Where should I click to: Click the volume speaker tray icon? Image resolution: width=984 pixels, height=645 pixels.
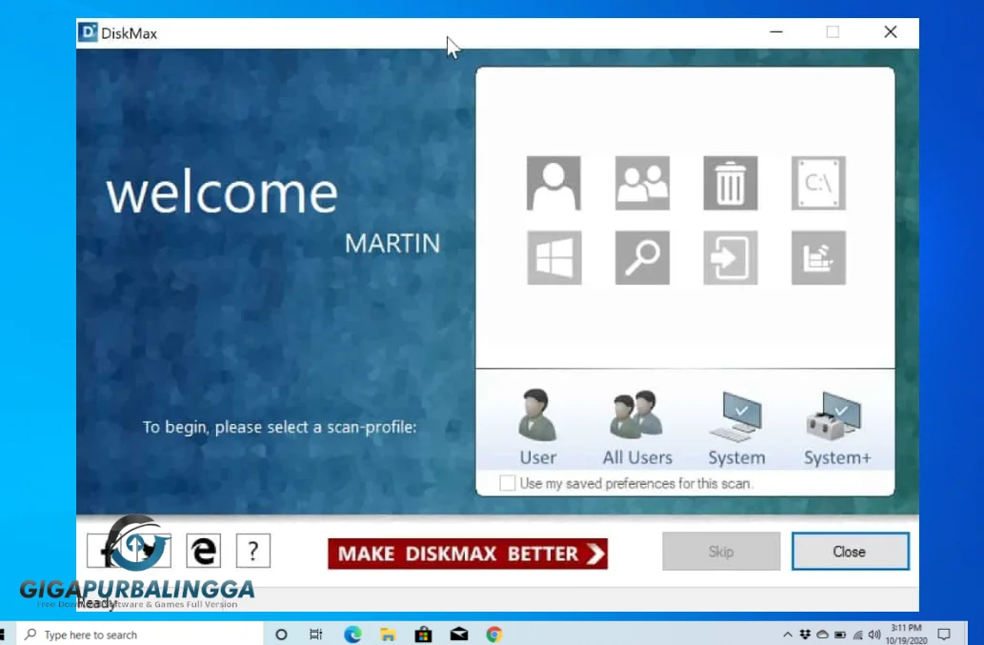tap(874, 635)
